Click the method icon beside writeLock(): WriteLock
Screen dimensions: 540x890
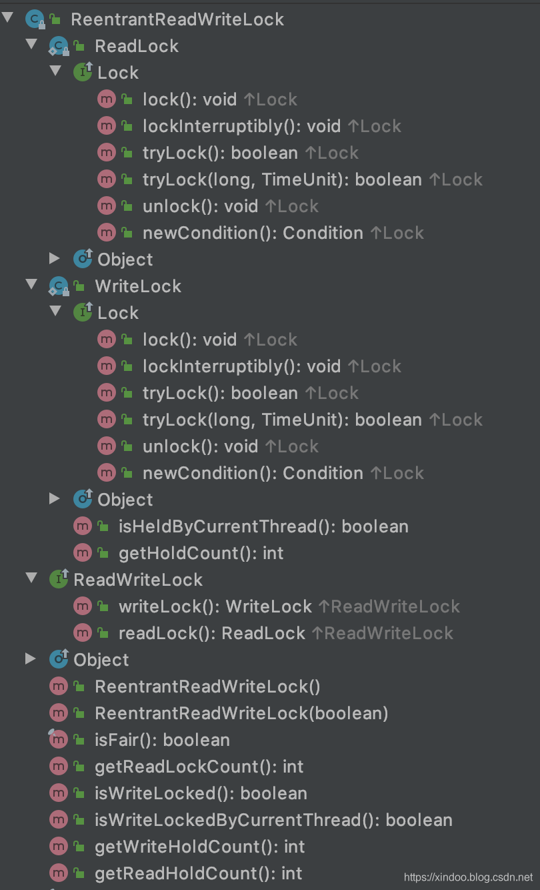coord(82,606)
